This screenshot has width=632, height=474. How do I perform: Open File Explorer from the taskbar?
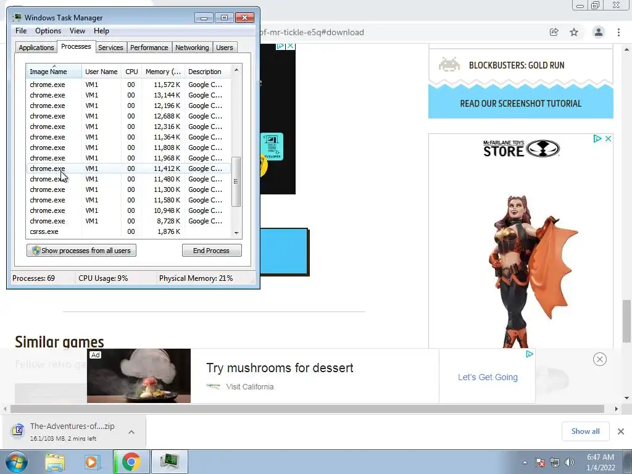pos(55,462)
